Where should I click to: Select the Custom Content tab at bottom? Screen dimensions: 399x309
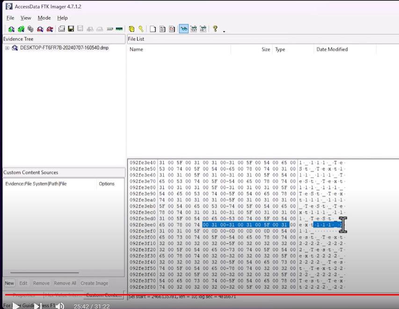coord(103,295)
